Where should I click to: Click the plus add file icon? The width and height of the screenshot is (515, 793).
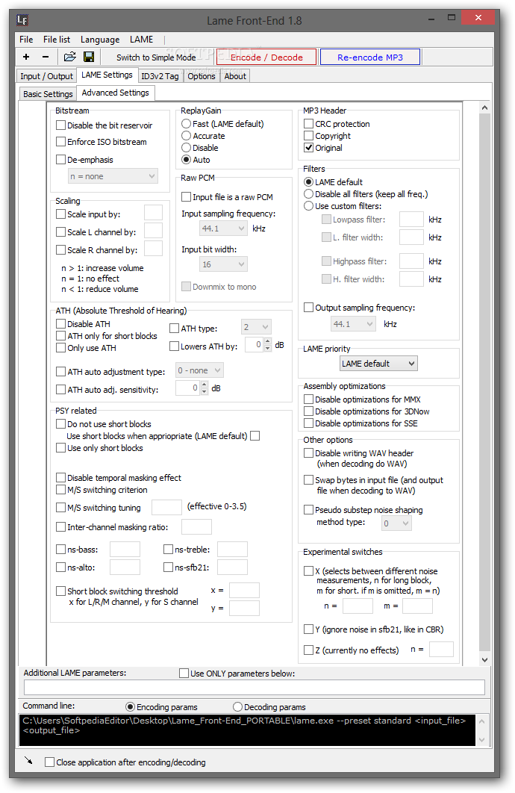coord(26,57)
